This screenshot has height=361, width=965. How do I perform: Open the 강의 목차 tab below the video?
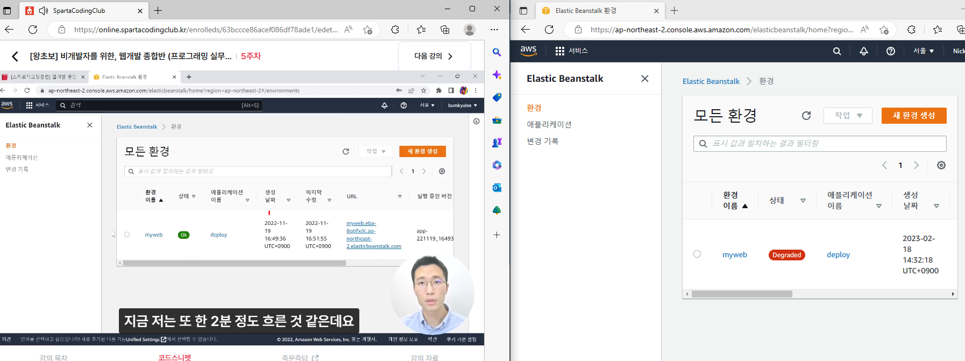(x=53, y=357)
